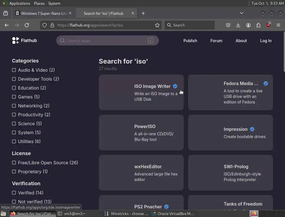
Task: Check the Developer Tools category
Action: click(14, 79)
